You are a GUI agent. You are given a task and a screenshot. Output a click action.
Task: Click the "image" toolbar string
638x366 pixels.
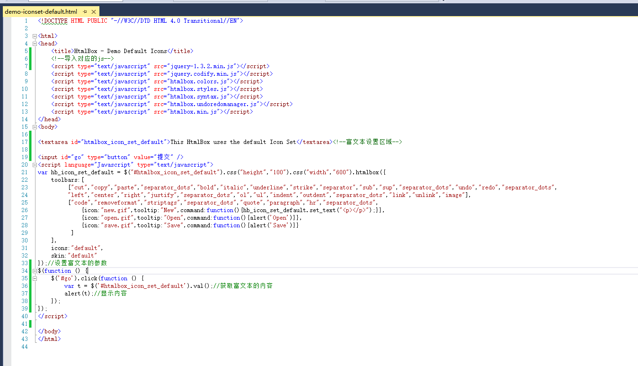(x=453, y=195)
